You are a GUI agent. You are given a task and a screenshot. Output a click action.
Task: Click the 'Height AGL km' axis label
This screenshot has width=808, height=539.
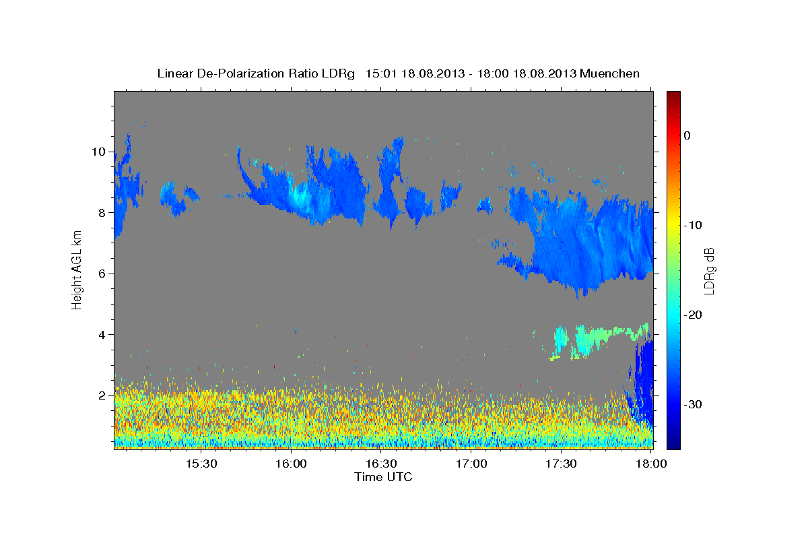click(77, 269)
